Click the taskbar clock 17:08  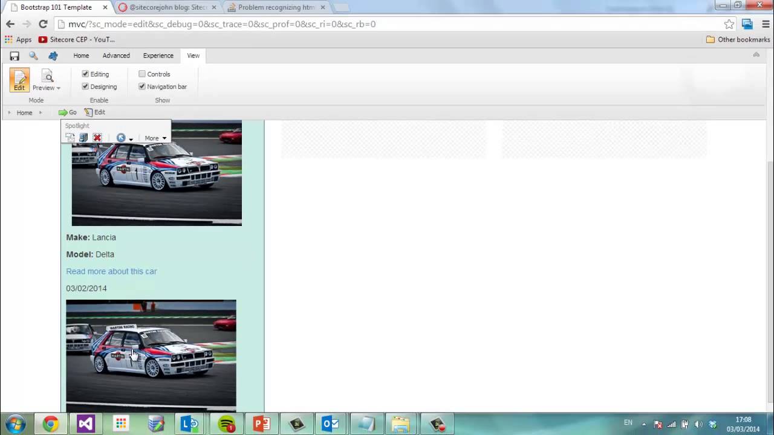[x=743, y=419]
